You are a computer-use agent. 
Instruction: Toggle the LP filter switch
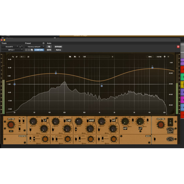coord(148,120)
